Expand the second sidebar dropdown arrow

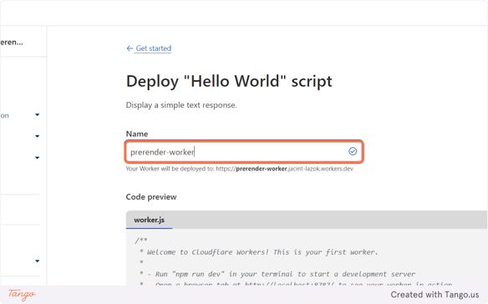coord(38,136)
